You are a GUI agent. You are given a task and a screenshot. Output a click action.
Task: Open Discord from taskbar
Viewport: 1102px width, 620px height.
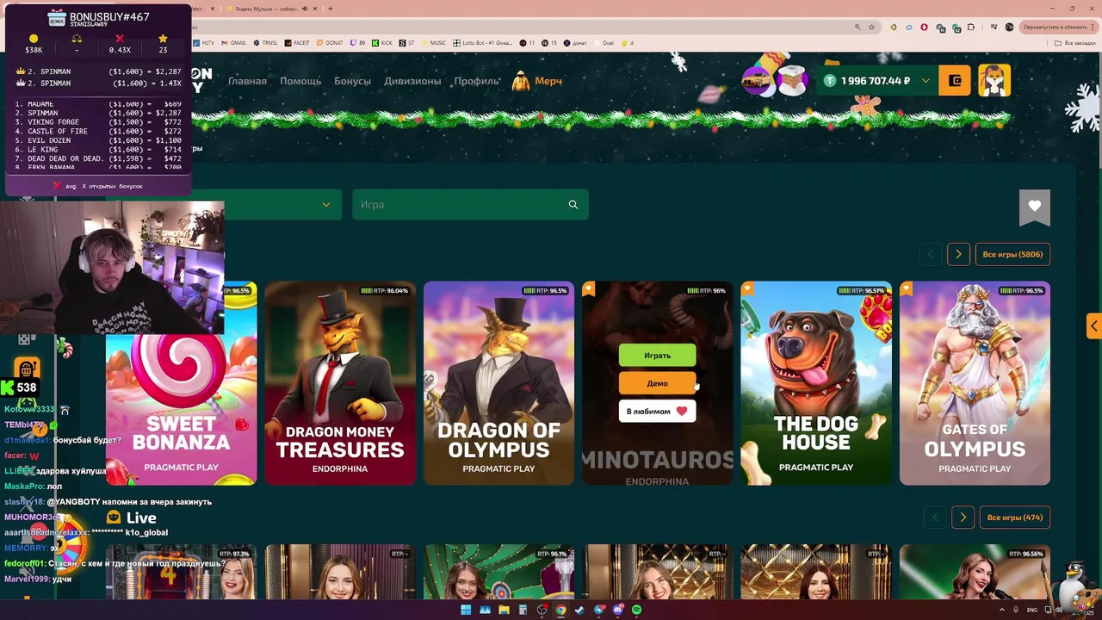(x=617, y=610)
